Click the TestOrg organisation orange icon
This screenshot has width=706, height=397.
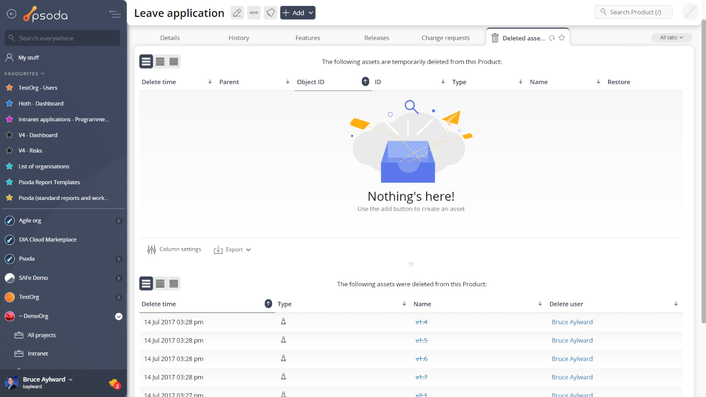click(x=10, y=297)
